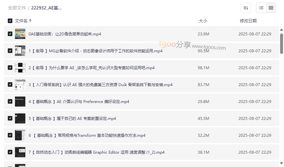Image resolution: width=284 pixels, height=167 pixels.
Task: Open file 5 属于自己的 AE 专案前置设定.mp4
Action: click(72, 118)
